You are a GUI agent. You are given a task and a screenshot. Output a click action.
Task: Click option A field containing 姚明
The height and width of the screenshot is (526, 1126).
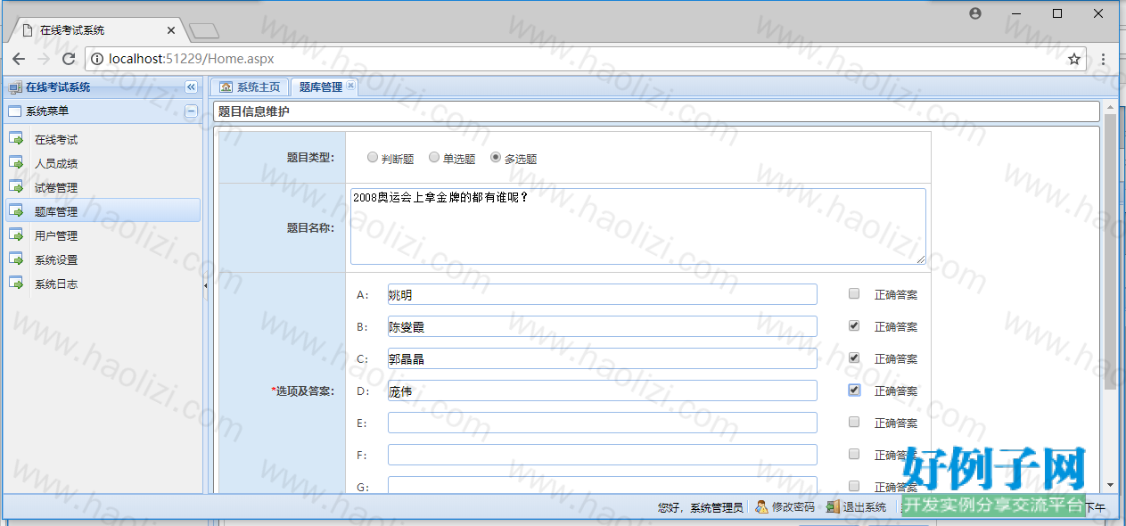pos(603,294)
